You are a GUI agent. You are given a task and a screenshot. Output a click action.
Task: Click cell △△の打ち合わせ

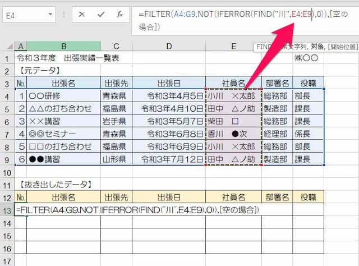pos(63,108)
